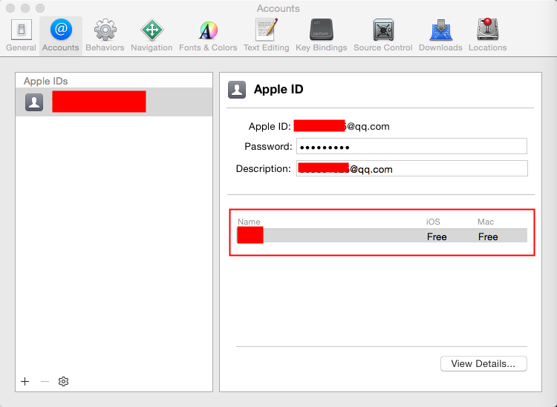The image size is (557, 407).
Task: Switch to Navigation preferences
Action: (152, 36)
